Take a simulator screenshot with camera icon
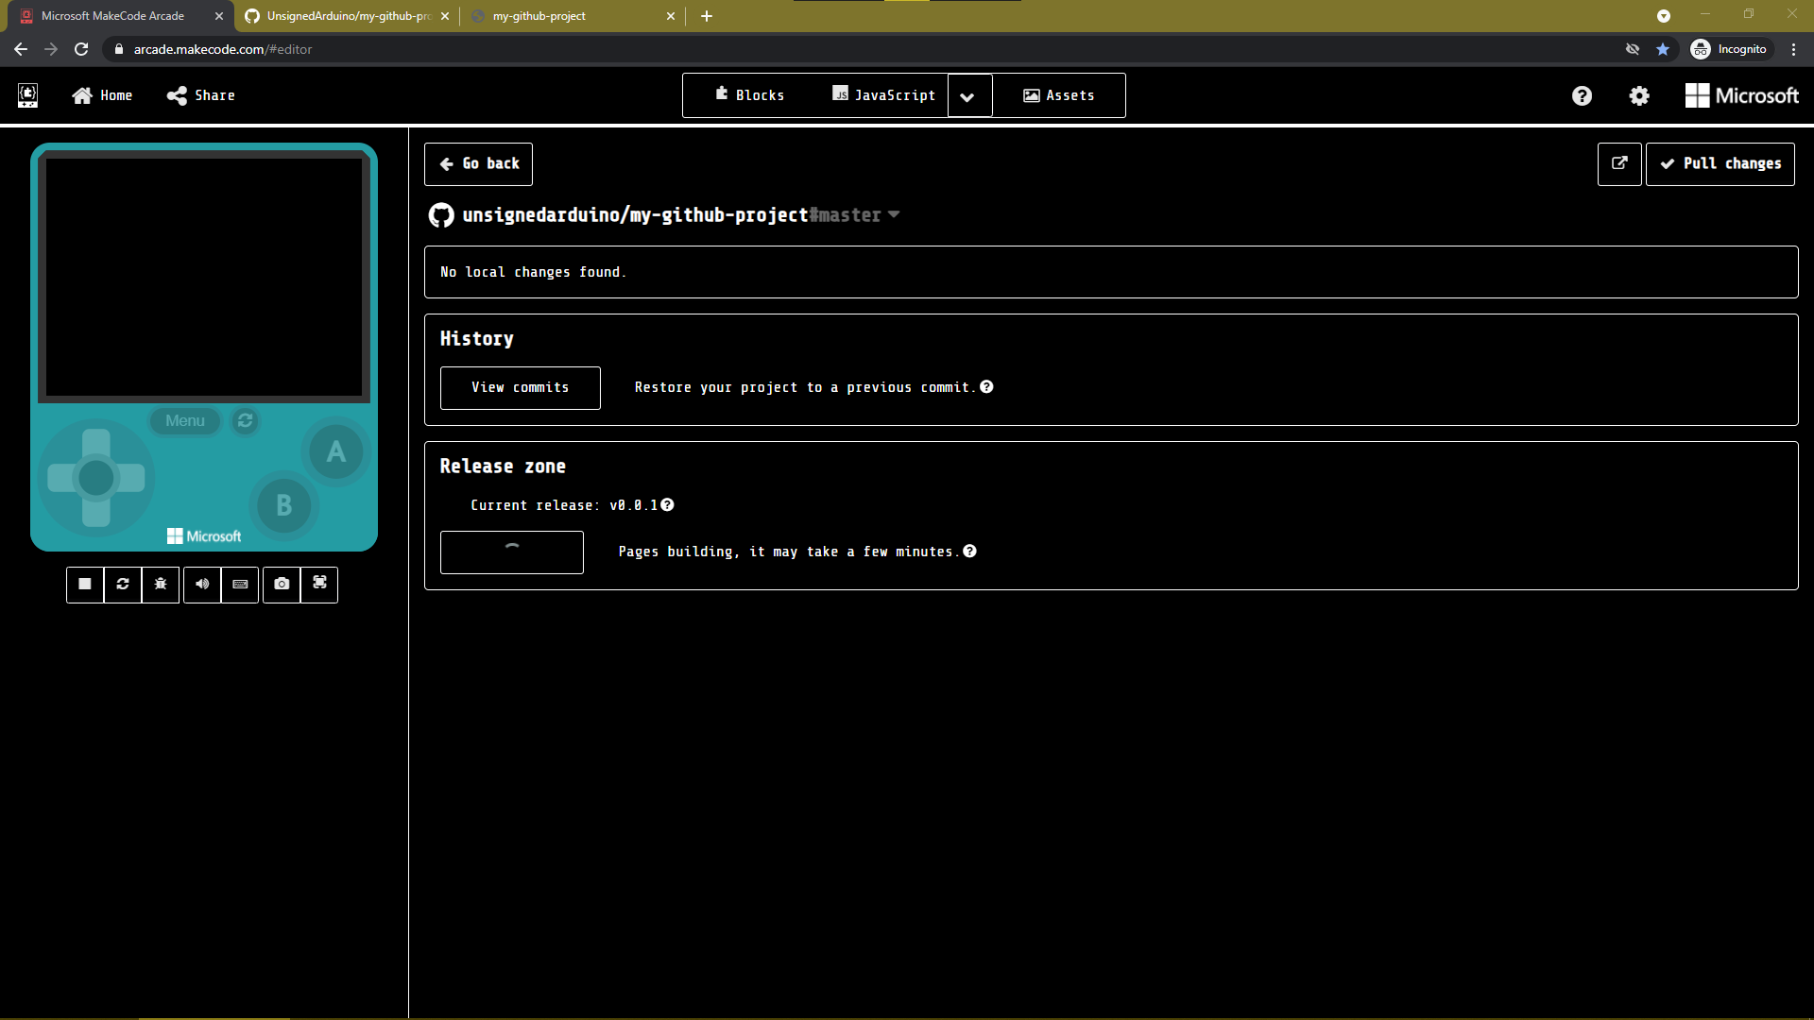Viewport: 1814px width, 1020px height. 282,585
